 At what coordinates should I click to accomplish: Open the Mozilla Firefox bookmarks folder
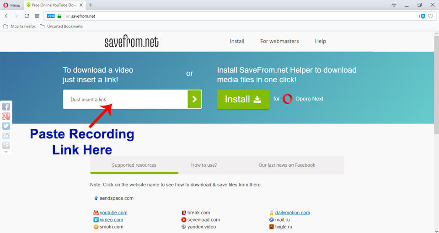point(19,26)
